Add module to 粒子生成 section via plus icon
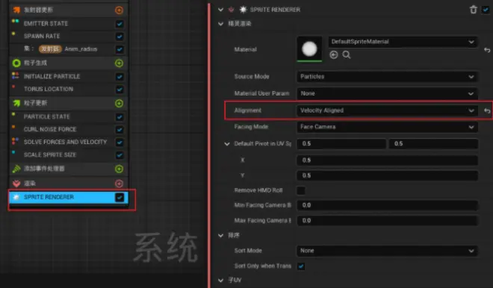This screenshot has height=288, width=493. tap(119, 63)
